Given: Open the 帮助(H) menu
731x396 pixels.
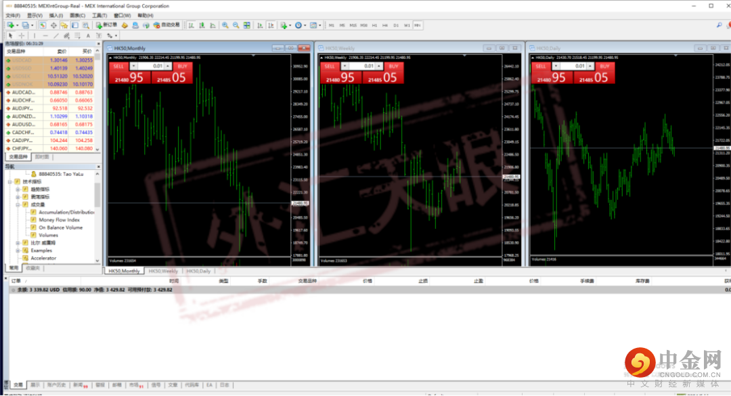Looking at the screenshot, I should coord(145,16).
